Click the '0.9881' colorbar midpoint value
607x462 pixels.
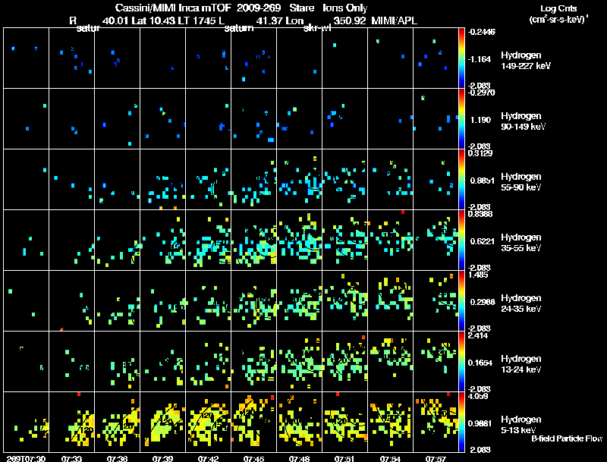click(480, 424)
